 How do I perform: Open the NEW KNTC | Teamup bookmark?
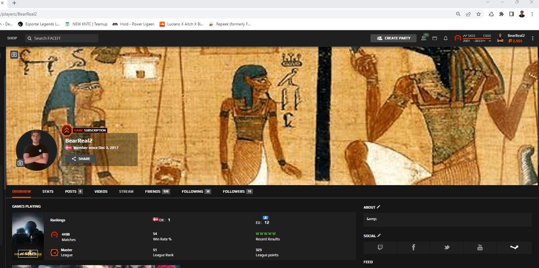pos(86,24)
